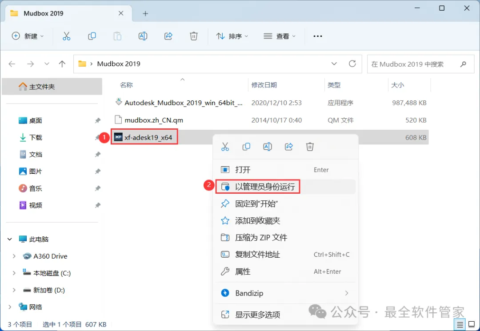
Task: Go up one folder level with the up arrow
Action: point(62,64)
